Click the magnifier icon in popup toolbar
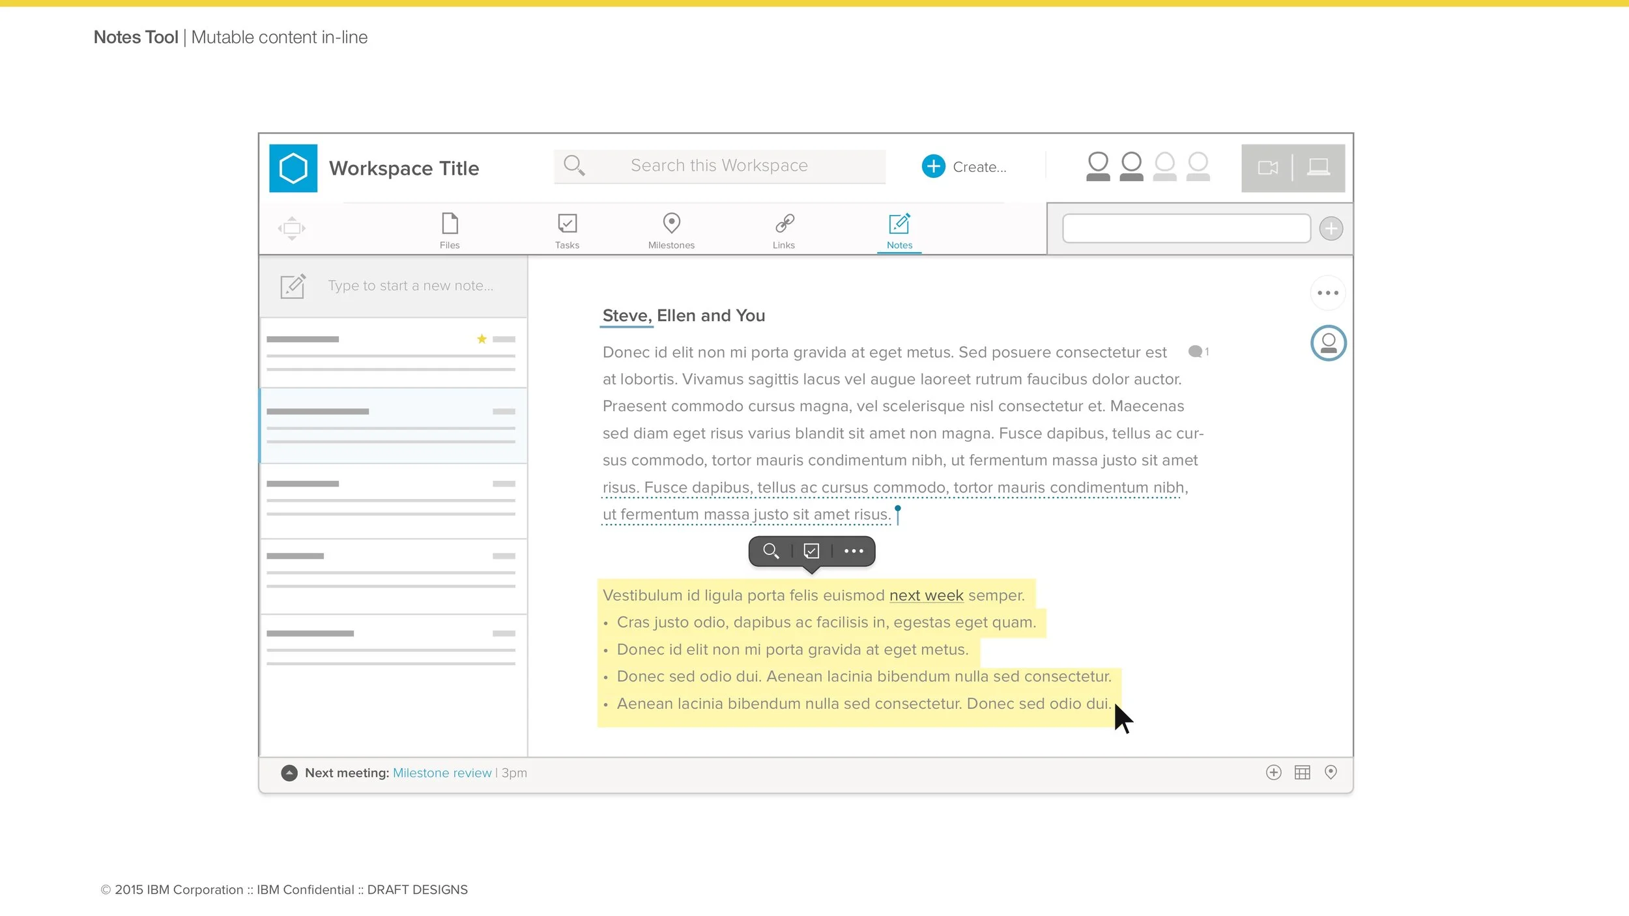The height and width of the screenshot is (916, 1629). [x=771, y=551]
